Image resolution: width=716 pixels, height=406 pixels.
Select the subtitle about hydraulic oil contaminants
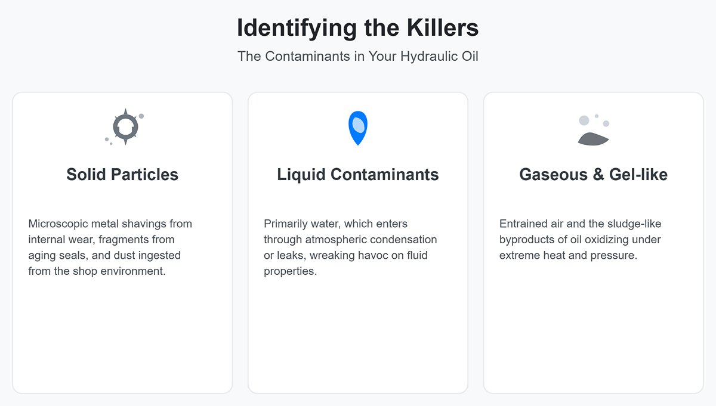point(358,56)
